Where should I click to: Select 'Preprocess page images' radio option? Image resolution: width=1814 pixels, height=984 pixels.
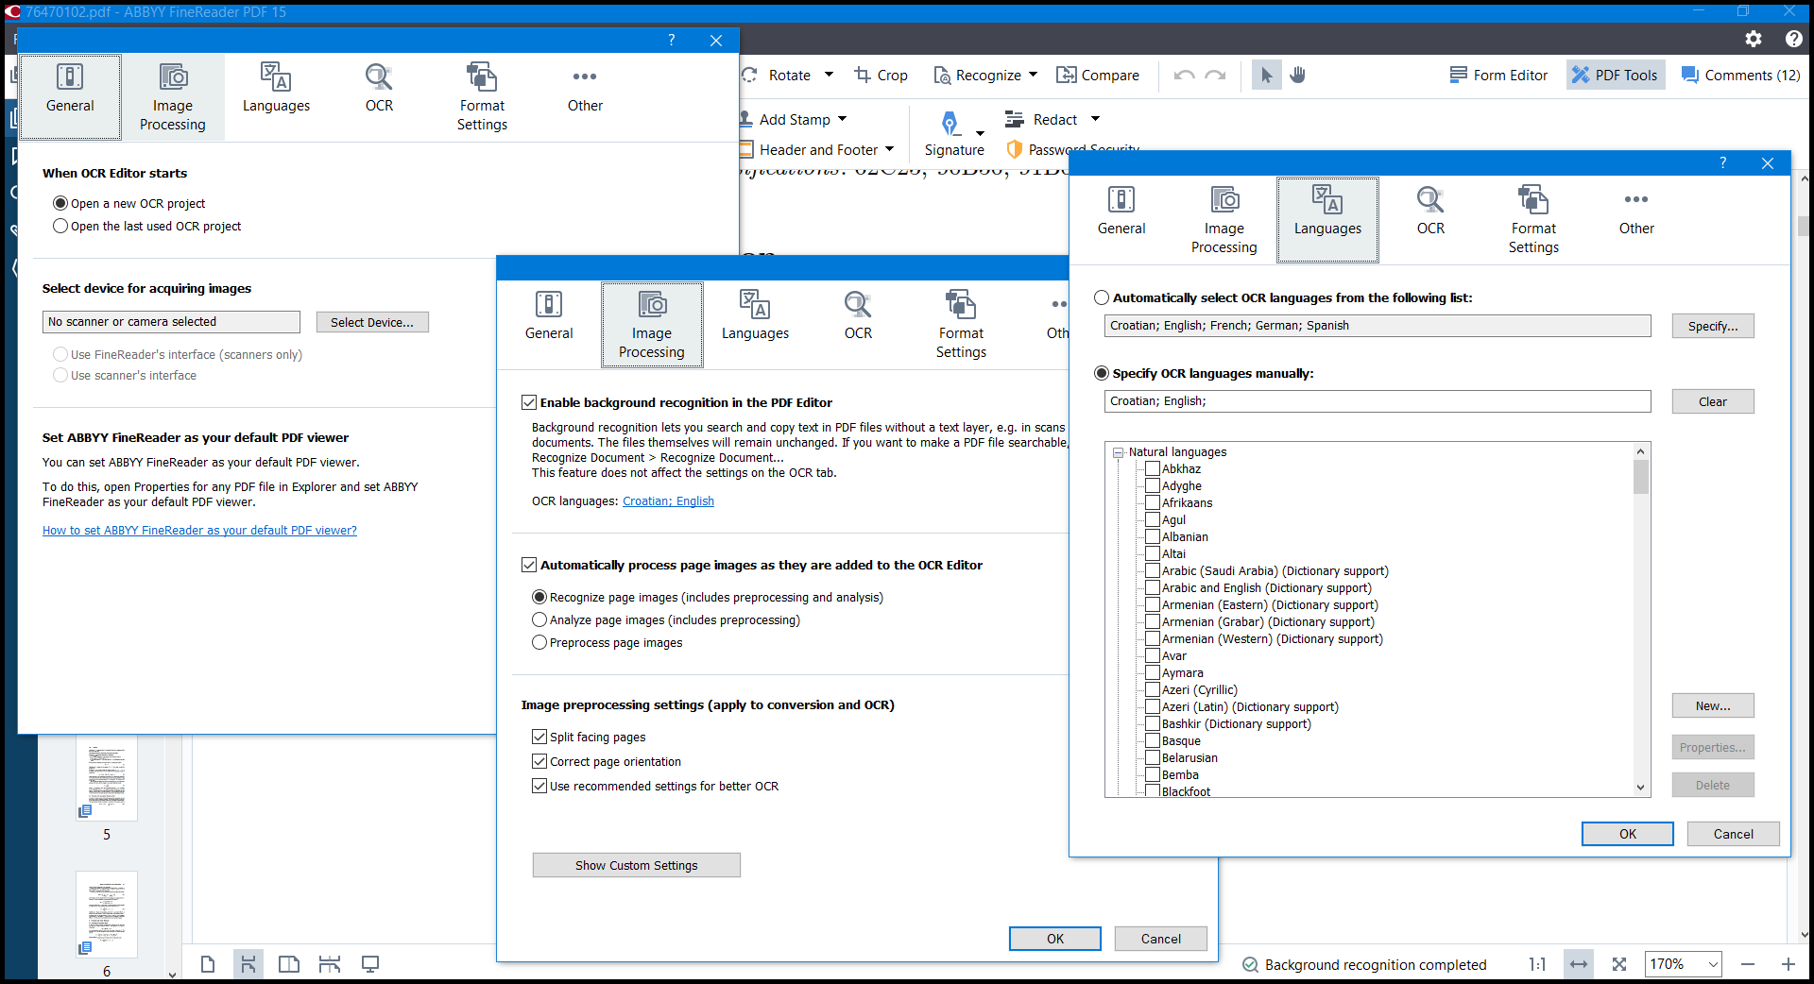[539, 643]
